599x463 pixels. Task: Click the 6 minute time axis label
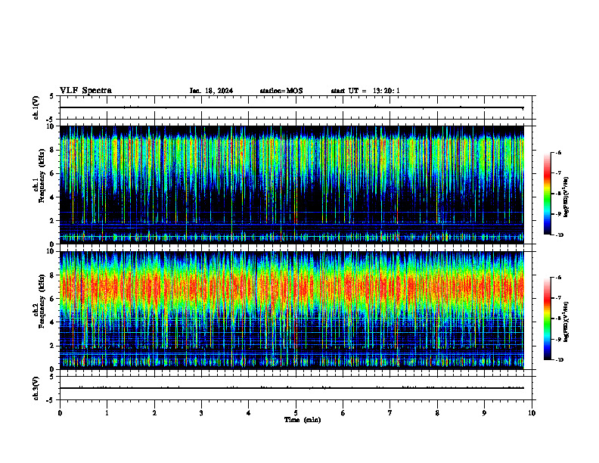coord(343,413)
